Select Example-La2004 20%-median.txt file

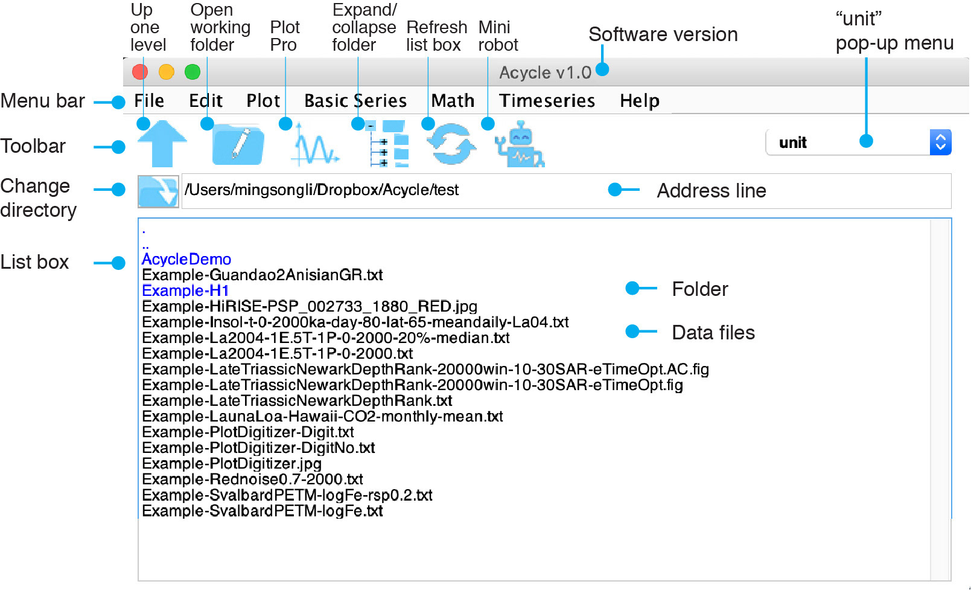tap(326, 338)
